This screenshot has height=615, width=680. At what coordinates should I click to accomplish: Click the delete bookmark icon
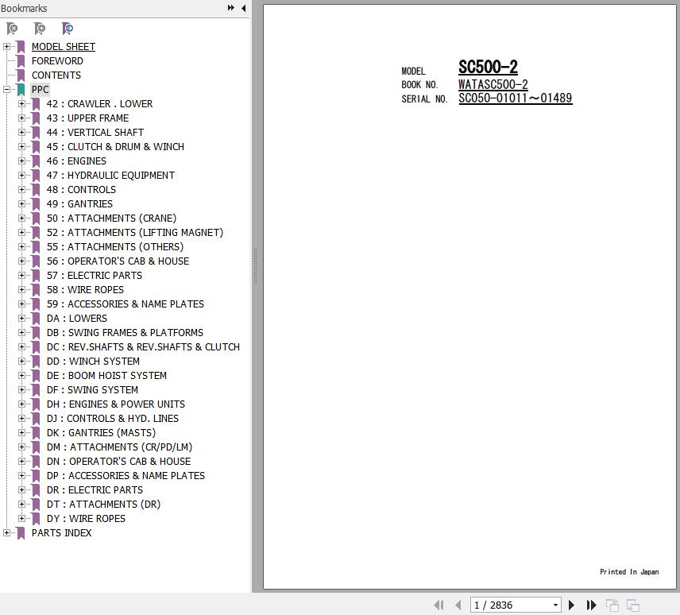[12, 29]
